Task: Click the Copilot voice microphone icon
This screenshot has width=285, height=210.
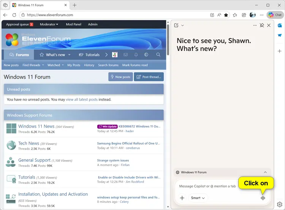Action: point(263,198)
